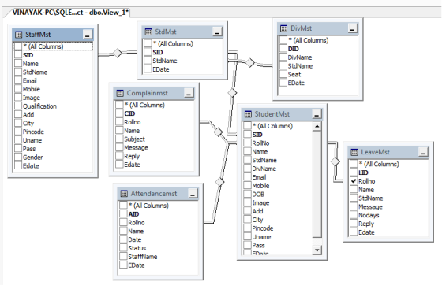Check Seat column in DivMst
The width and height of the screenshot is (442, 293).
283,75
